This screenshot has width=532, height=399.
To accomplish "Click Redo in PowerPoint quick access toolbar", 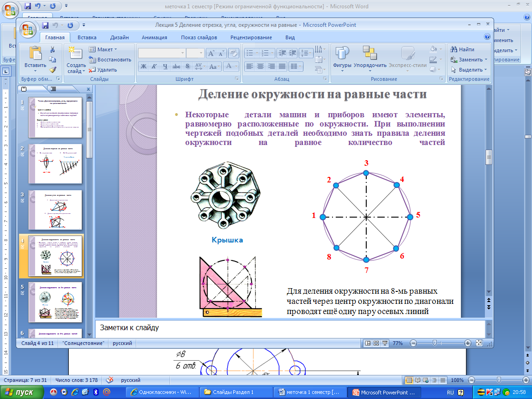I will pos(70,25).
